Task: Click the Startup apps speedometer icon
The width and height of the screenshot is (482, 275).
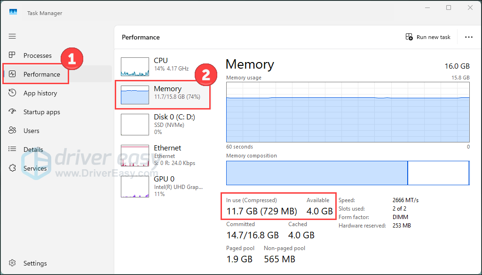Action: point(13,112)
